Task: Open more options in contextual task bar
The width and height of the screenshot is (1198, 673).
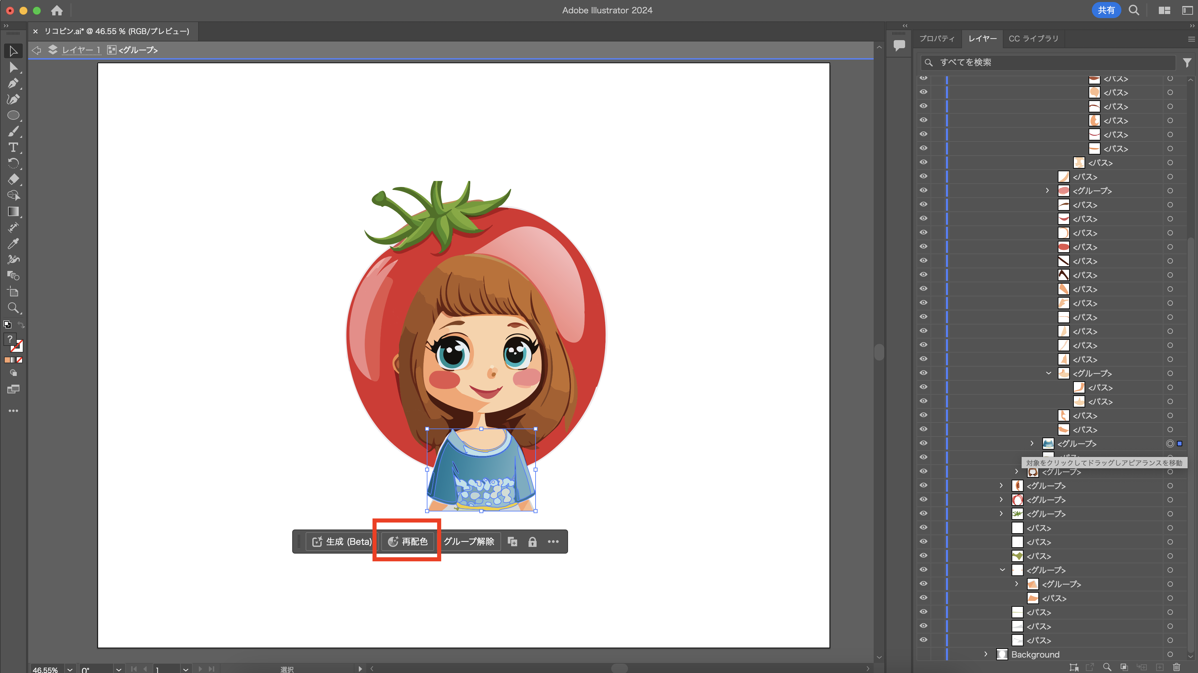Action: coord(553,542)
